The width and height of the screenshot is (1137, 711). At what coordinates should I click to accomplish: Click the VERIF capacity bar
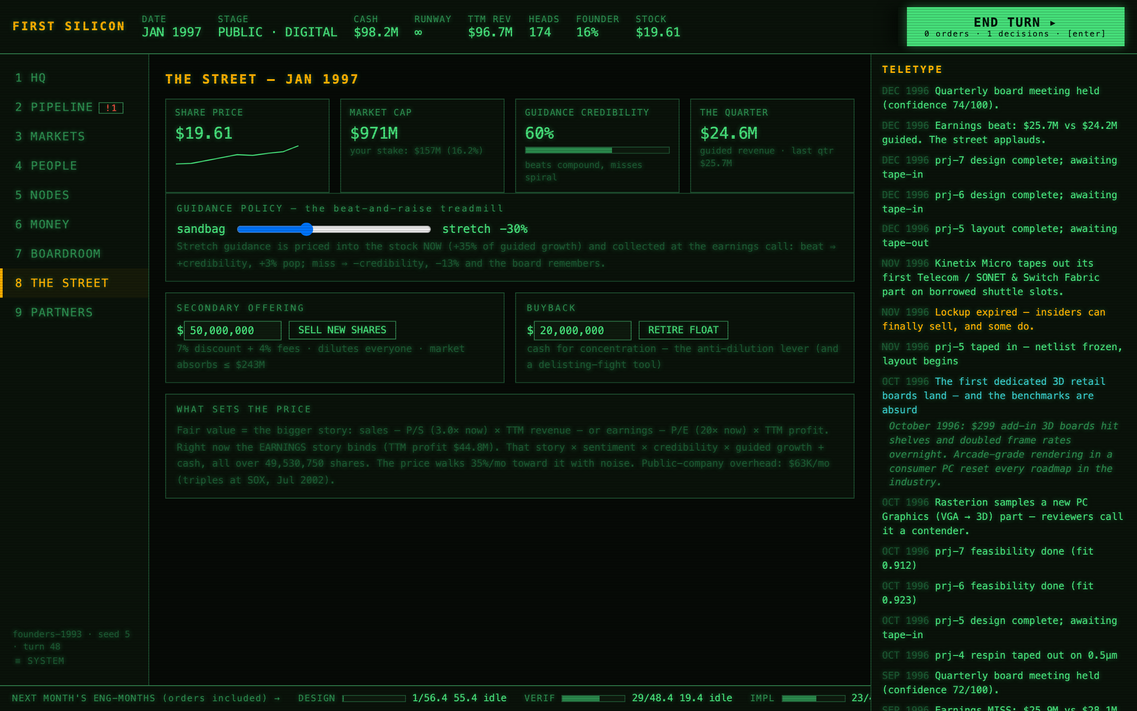pos(593,698)
